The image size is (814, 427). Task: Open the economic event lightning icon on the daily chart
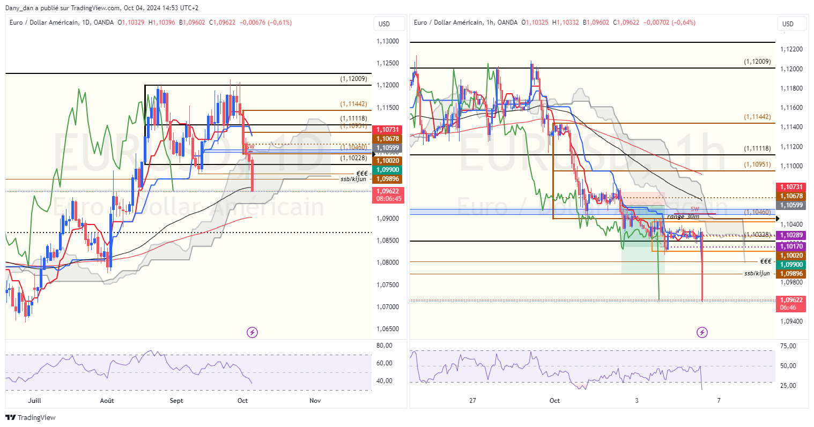(252, 332)
